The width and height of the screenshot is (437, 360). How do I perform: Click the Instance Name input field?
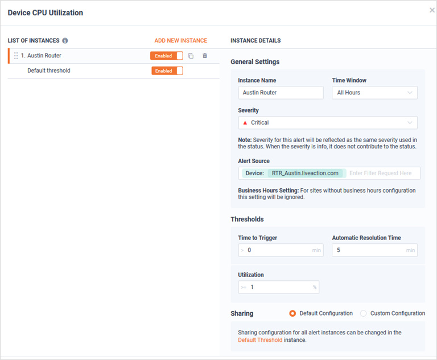281,93
